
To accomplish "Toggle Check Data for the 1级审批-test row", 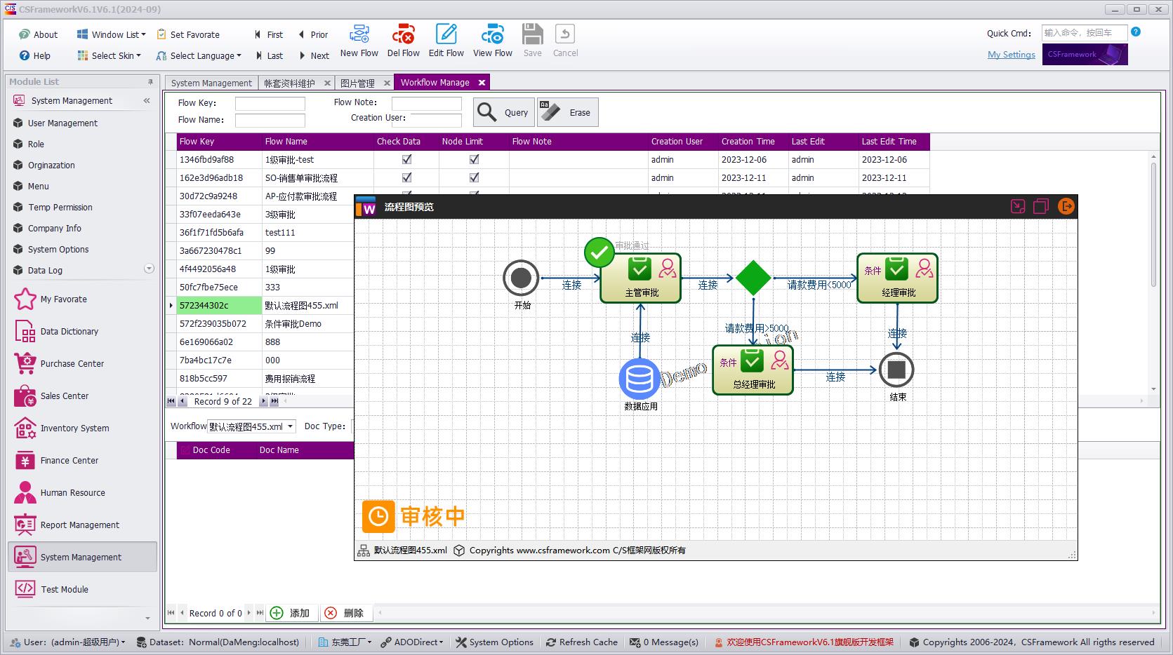I will pyautogui.click(x=406, y=160).
